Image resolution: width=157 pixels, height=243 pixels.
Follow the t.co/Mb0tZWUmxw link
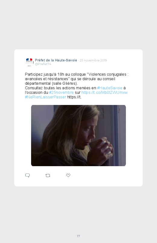pyautogui.click(x=104, y=92)
